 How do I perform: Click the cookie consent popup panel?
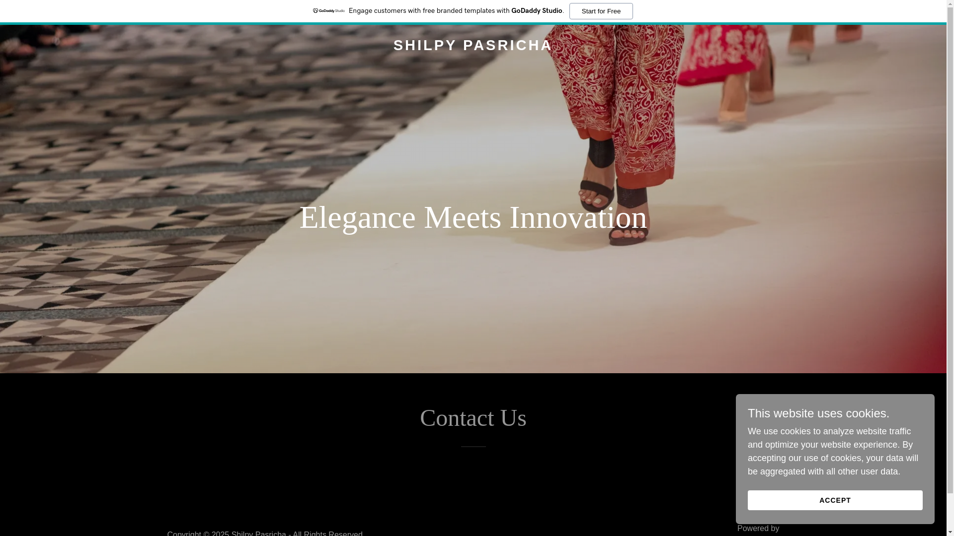coord(835,459)
